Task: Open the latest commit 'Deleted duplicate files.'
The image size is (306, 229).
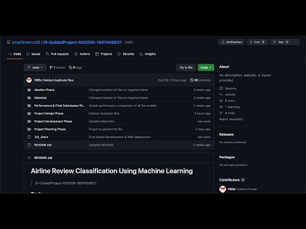Action: pos(59,80)
